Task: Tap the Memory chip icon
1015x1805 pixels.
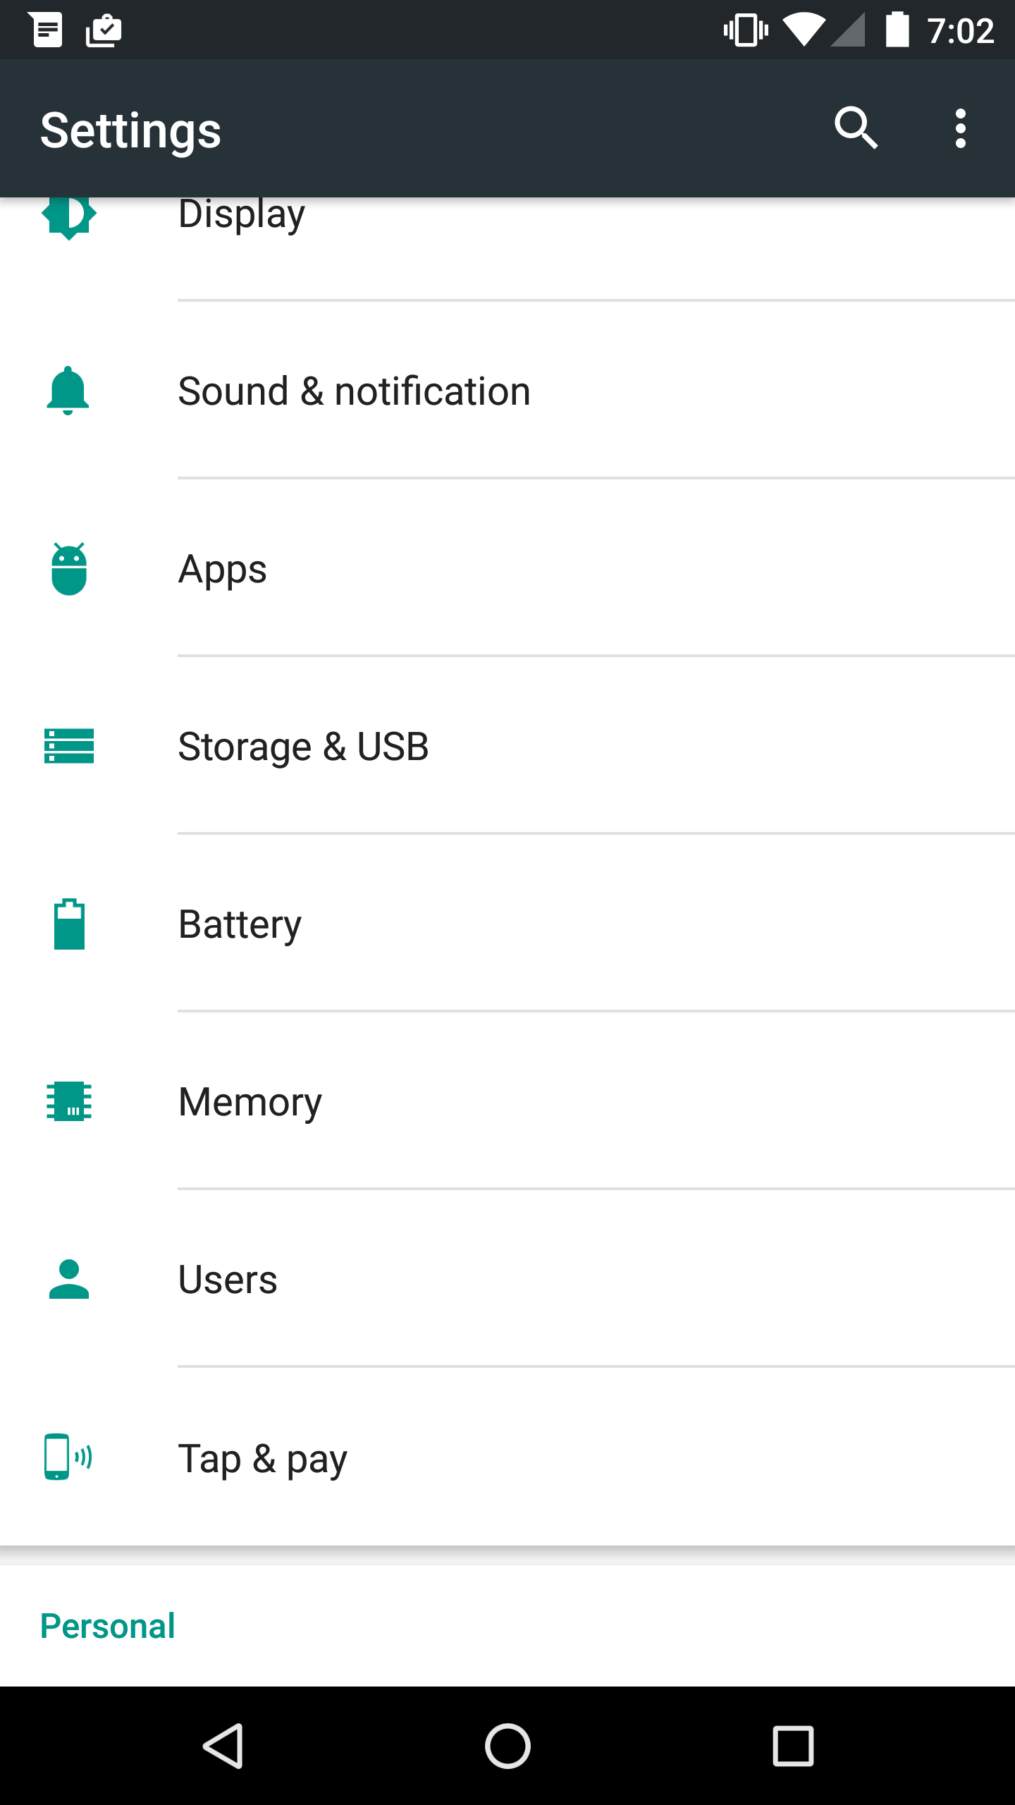Action: (x=69, y=1101)
